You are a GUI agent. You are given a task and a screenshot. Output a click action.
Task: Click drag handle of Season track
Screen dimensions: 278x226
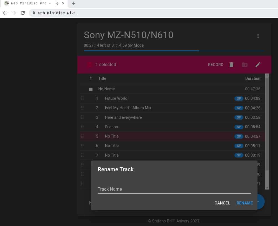click(82, 127)
